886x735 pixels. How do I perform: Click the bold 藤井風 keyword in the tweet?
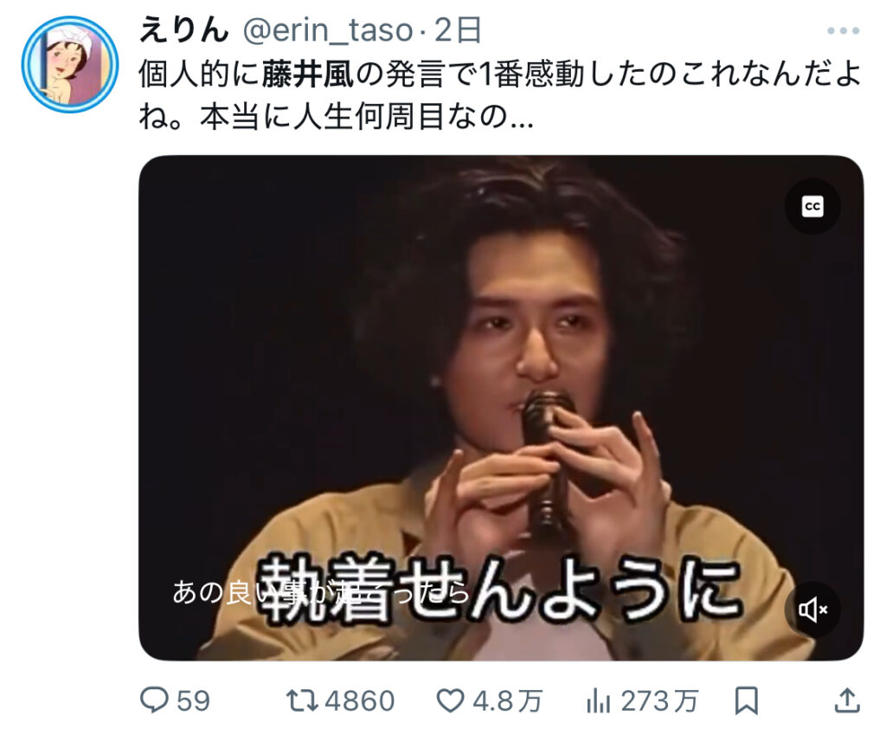coord(307,74)
